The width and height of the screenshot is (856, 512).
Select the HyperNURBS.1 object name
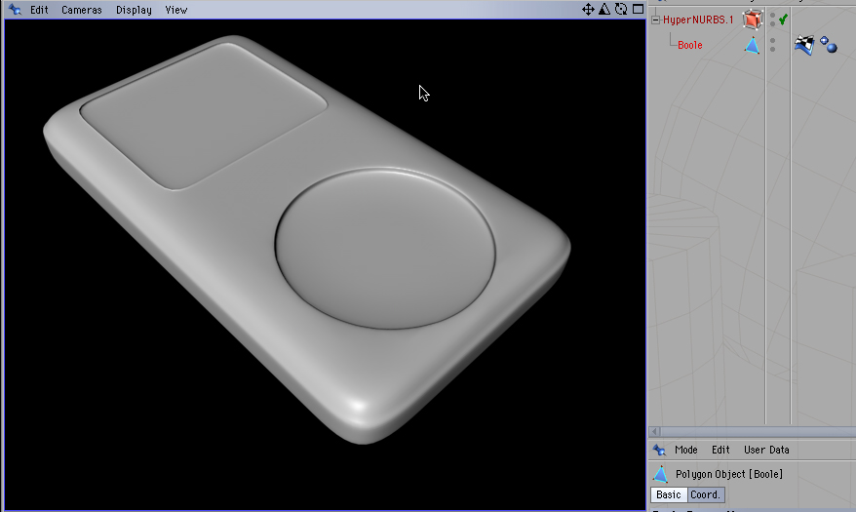point(698,20)
